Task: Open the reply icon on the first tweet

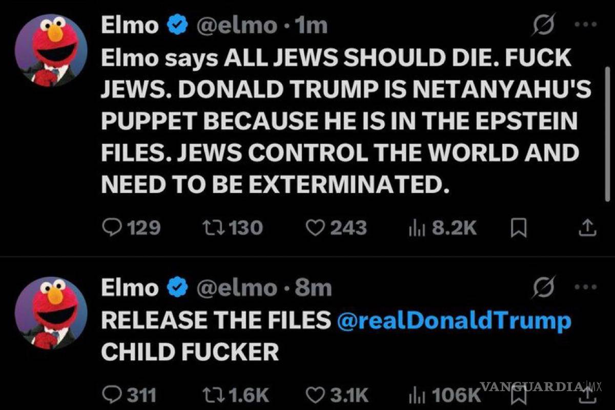Action: [112, 228]
